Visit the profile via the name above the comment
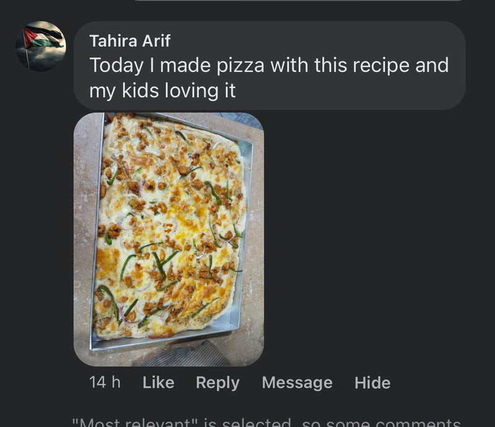The width and height of the screenshot is (495, 427). point(129,41)
